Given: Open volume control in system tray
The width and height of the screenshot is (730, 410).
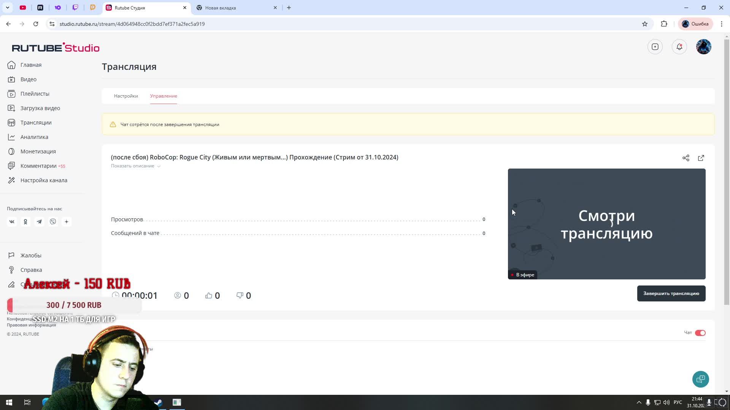Looking at the screenshot, I should click(x=667, y=402).
